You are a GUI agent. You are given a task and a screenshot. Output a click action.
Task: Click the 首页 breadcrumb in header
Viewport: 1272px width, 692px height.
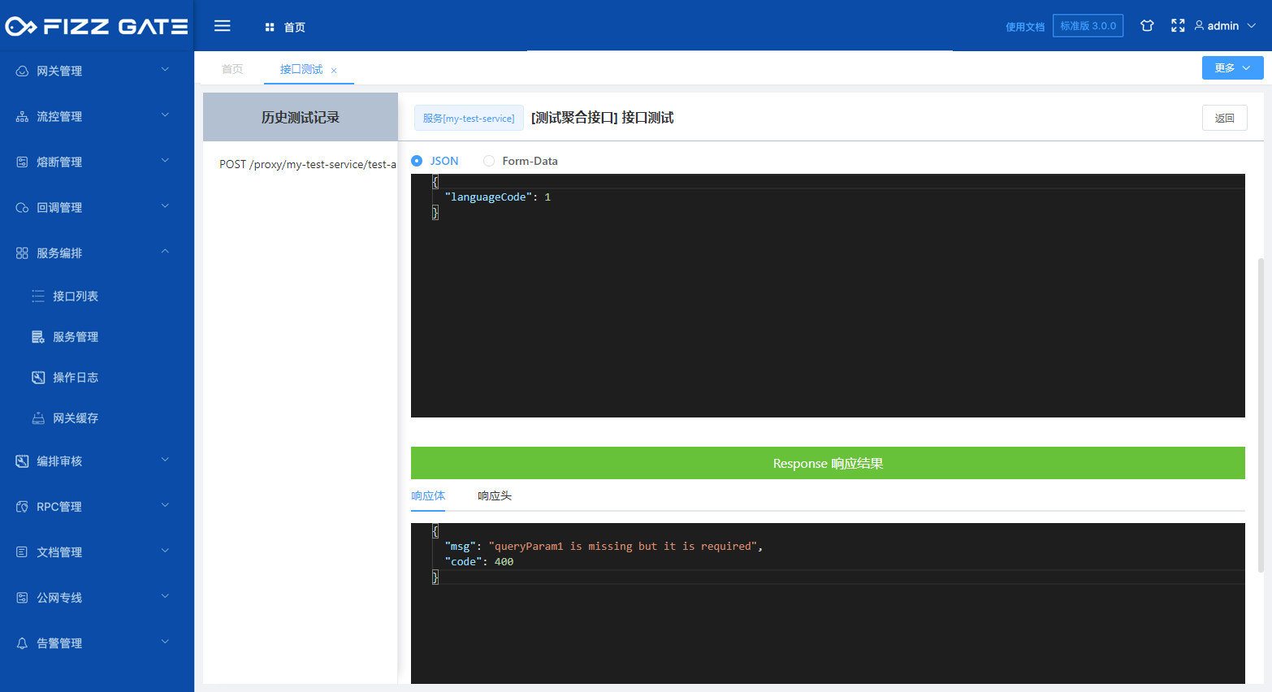coord(294,27)
